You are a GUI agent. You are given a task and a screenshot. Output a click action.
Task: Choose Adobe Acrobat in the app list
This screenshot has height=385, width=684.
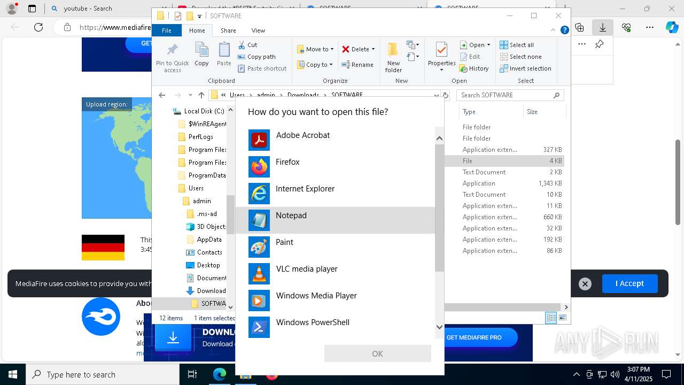pos(335,140)
